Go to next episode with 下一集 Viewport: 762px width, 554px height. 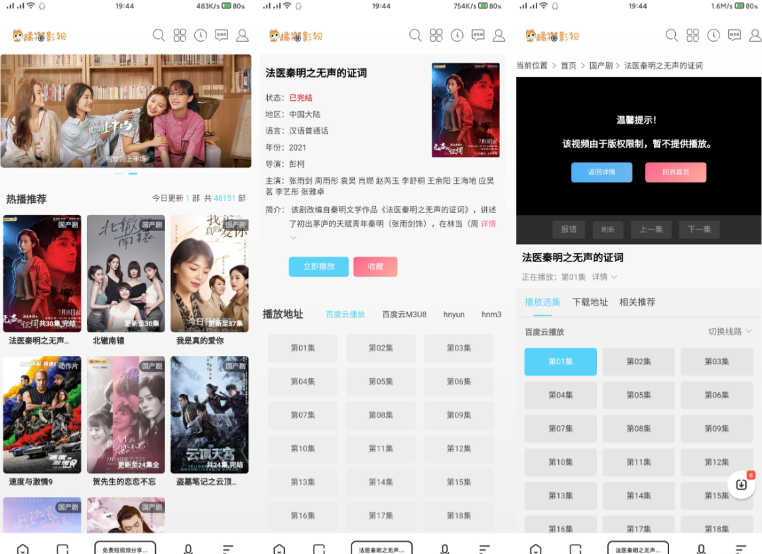tap(699, 229)
